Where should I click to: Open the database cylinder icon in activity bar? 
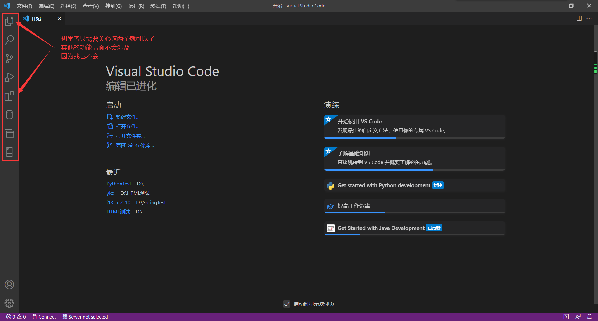click(9, 115)
